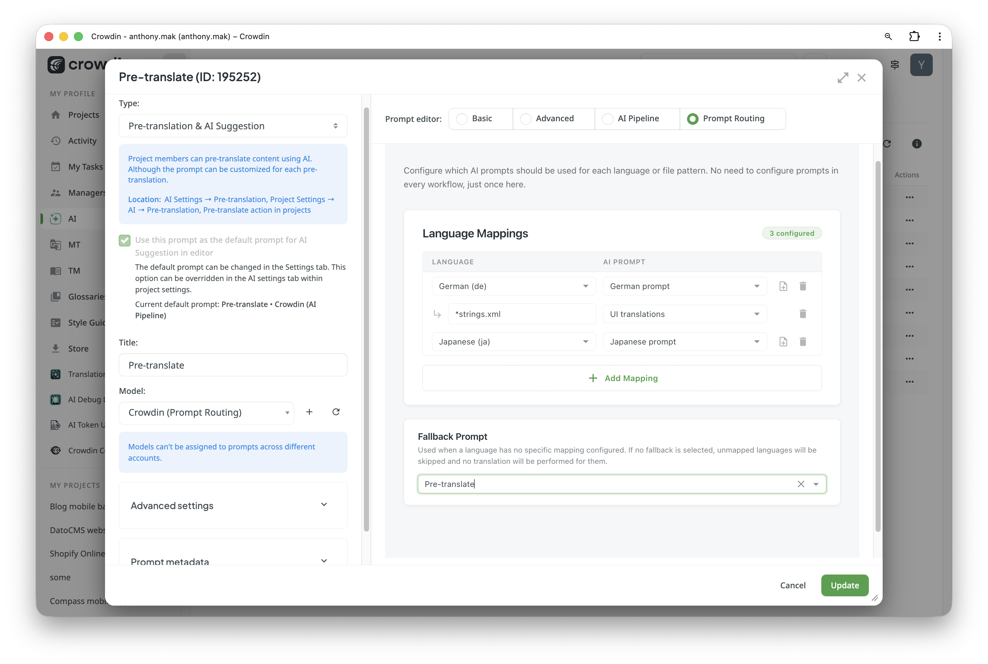
Task: Open German (de) language dropdown
Action: point(514,286)
